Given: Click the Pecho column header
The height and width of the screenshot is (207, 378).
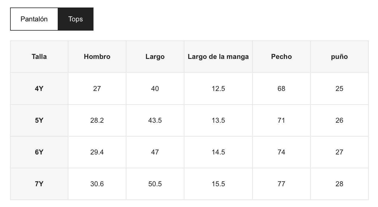Looking at the screenshot, I should coord(281,57).
